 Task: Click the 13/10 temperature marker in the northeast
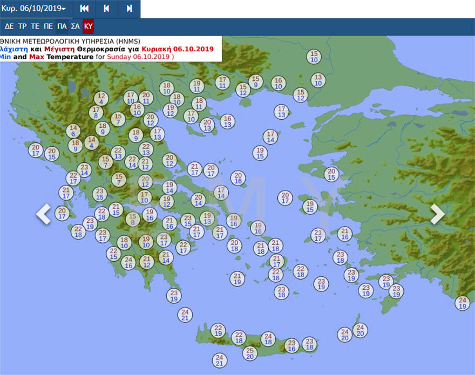[318, 80]
